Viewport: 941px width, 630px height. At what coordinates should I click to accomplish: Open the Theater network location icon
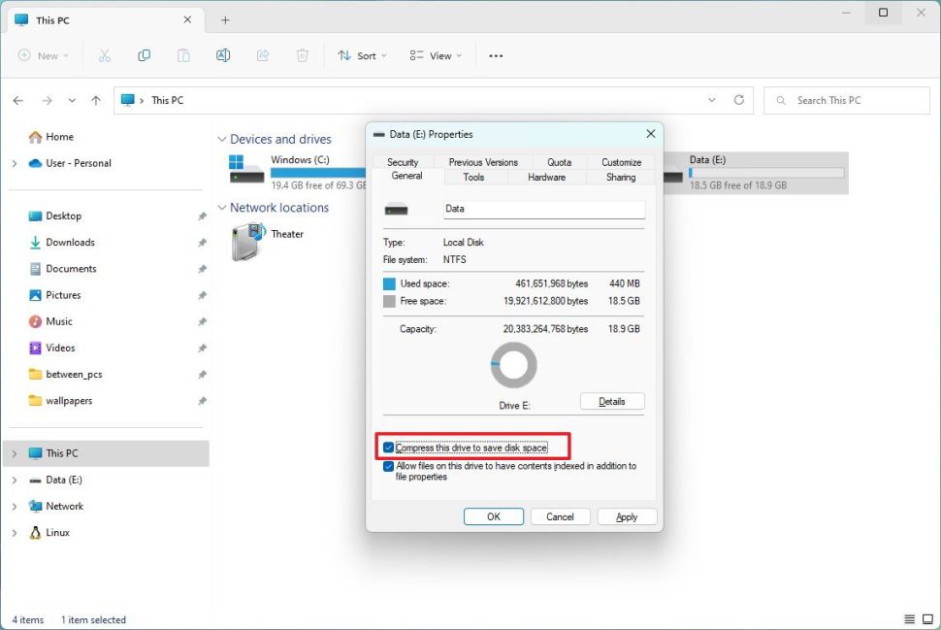point(248,242)
